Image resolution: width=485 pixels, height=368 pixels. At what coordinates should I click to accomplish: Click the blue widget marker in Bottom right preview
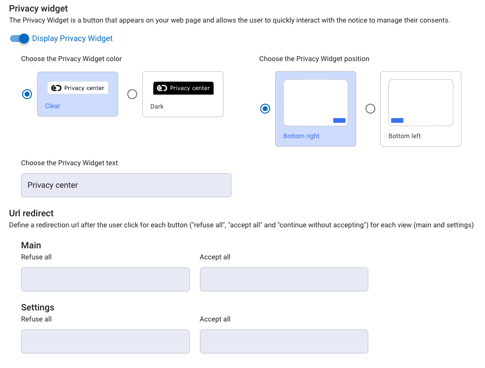point(339,120)
